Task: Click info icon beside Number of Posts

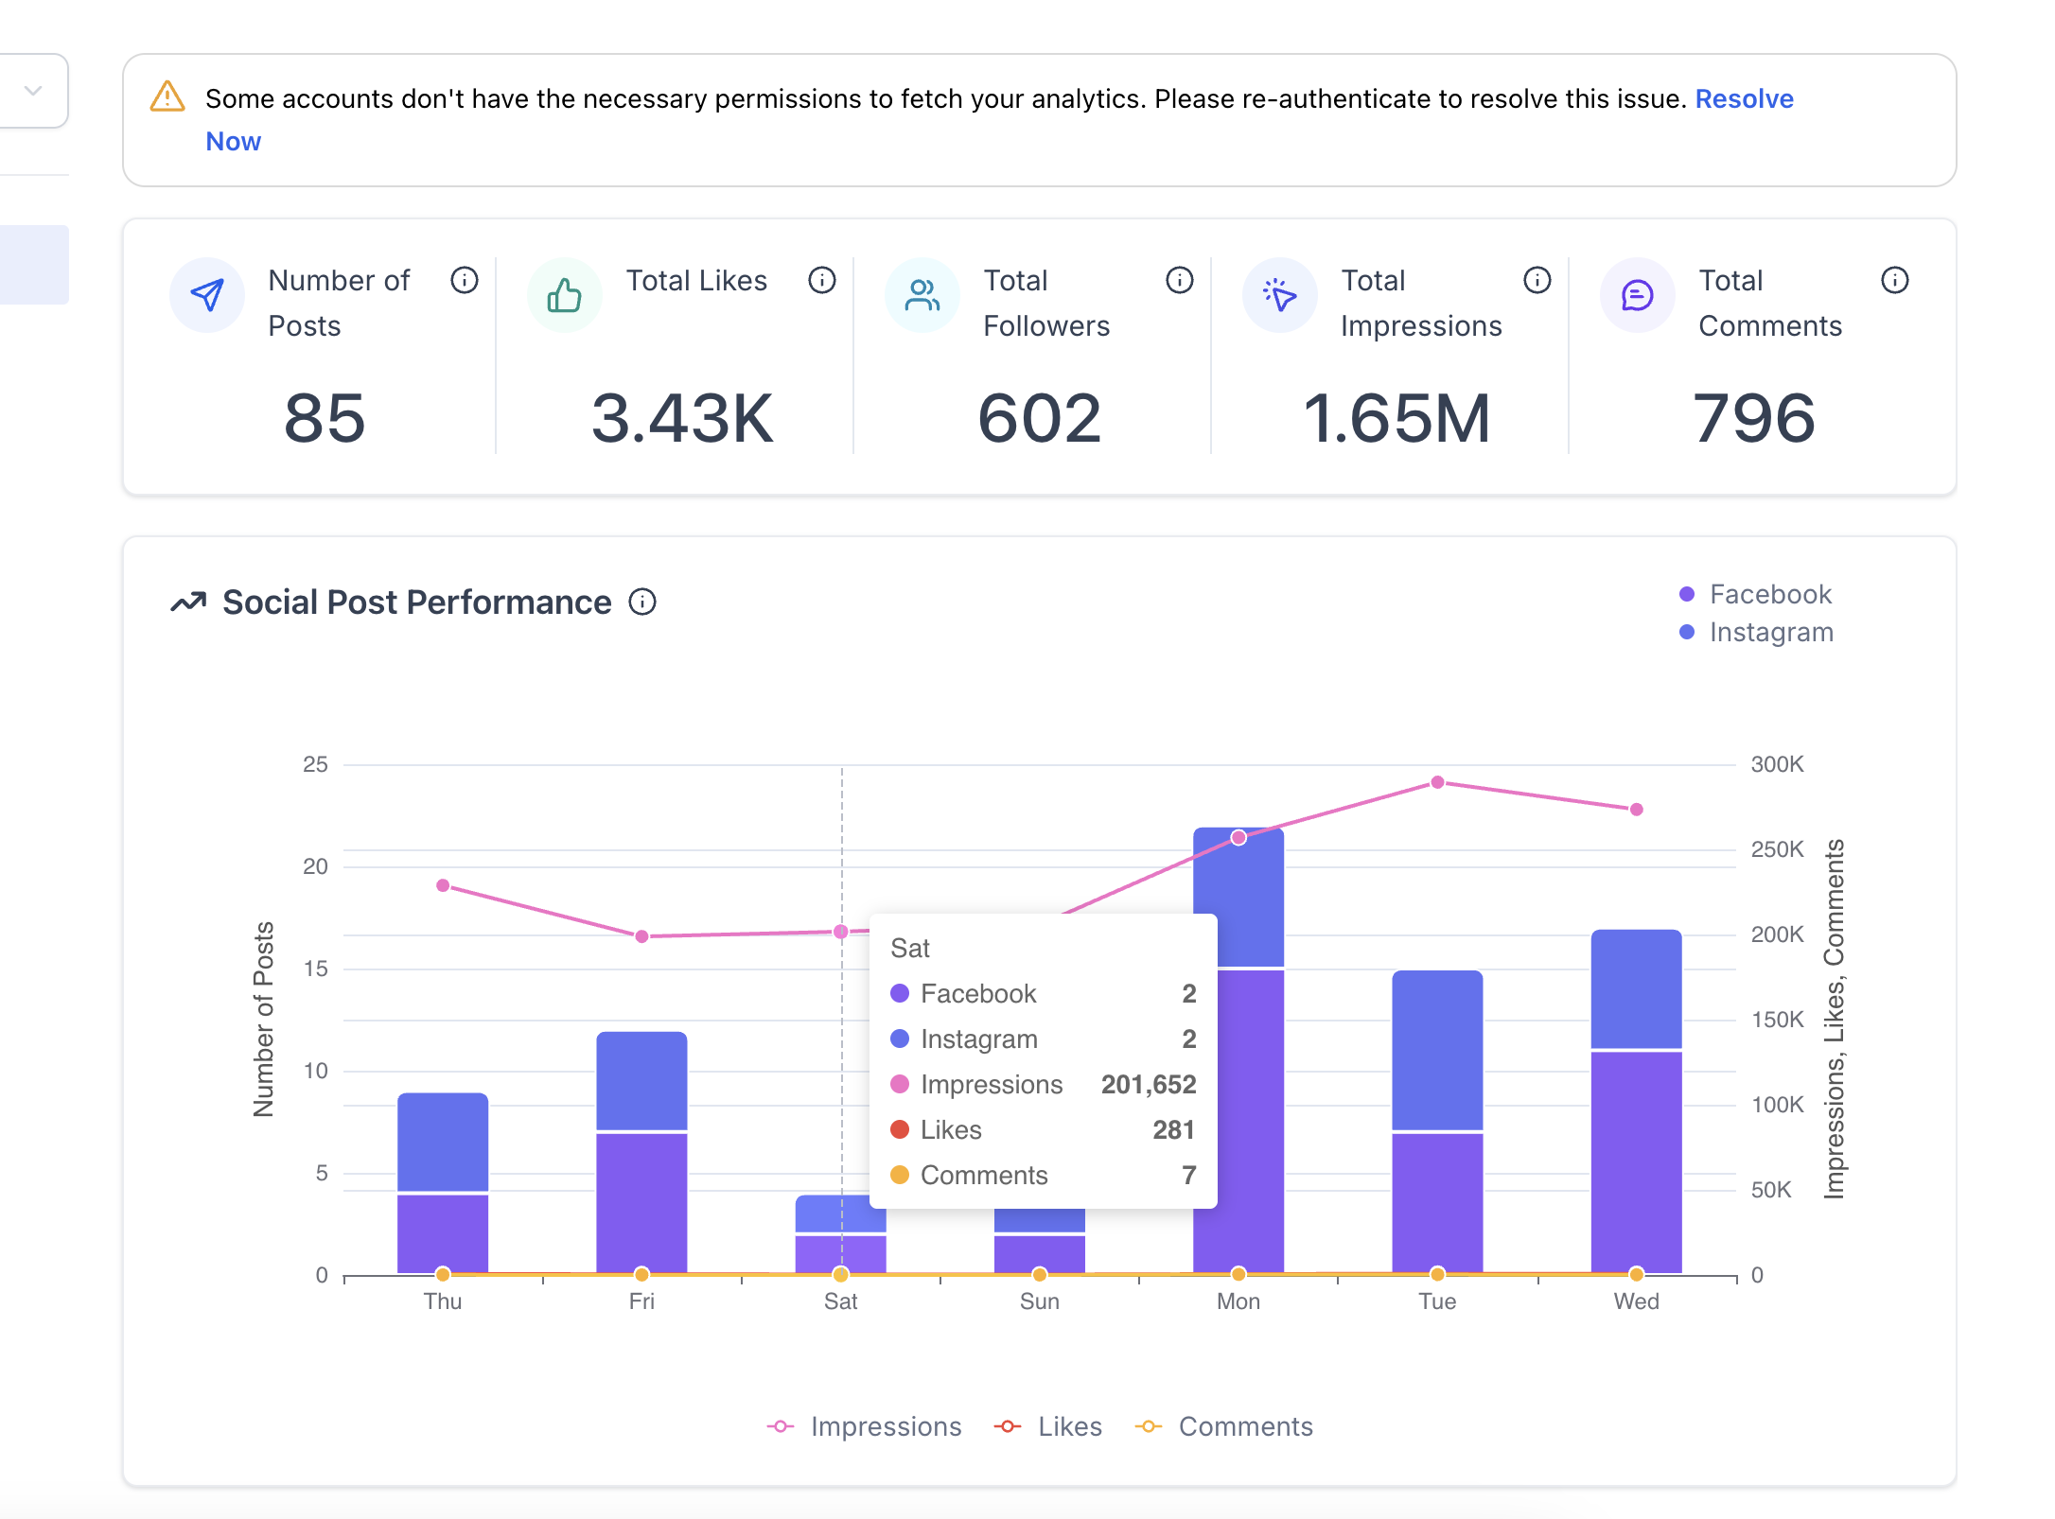Action: (x=464, y=280)
